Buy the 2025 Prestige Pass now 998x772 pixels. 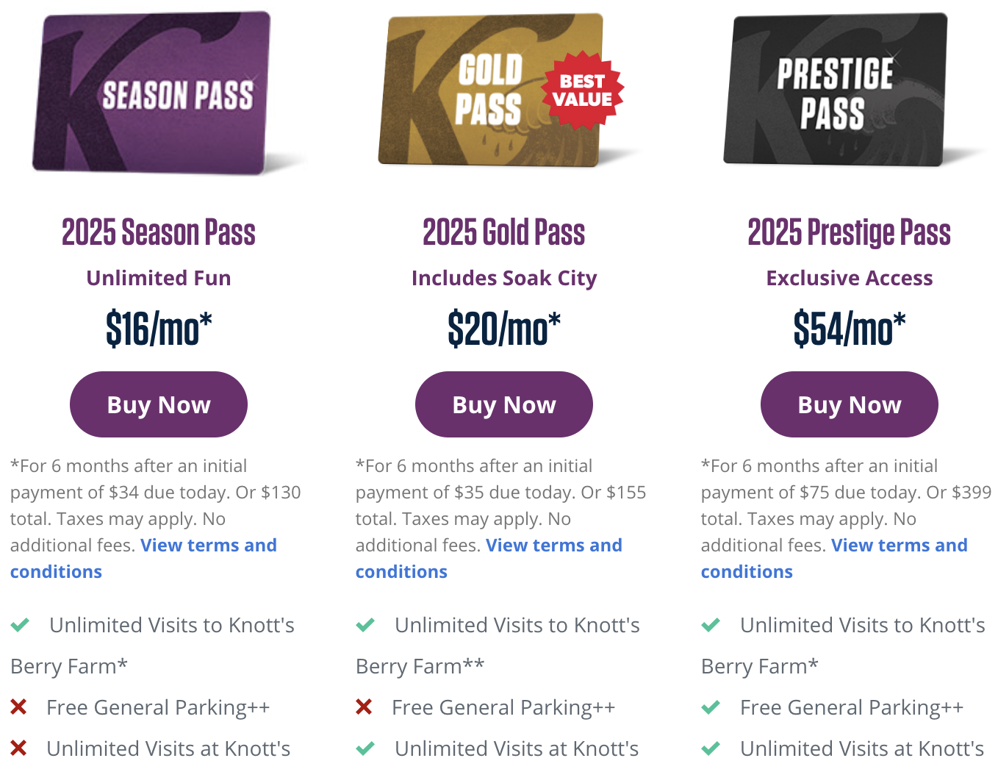850,404
